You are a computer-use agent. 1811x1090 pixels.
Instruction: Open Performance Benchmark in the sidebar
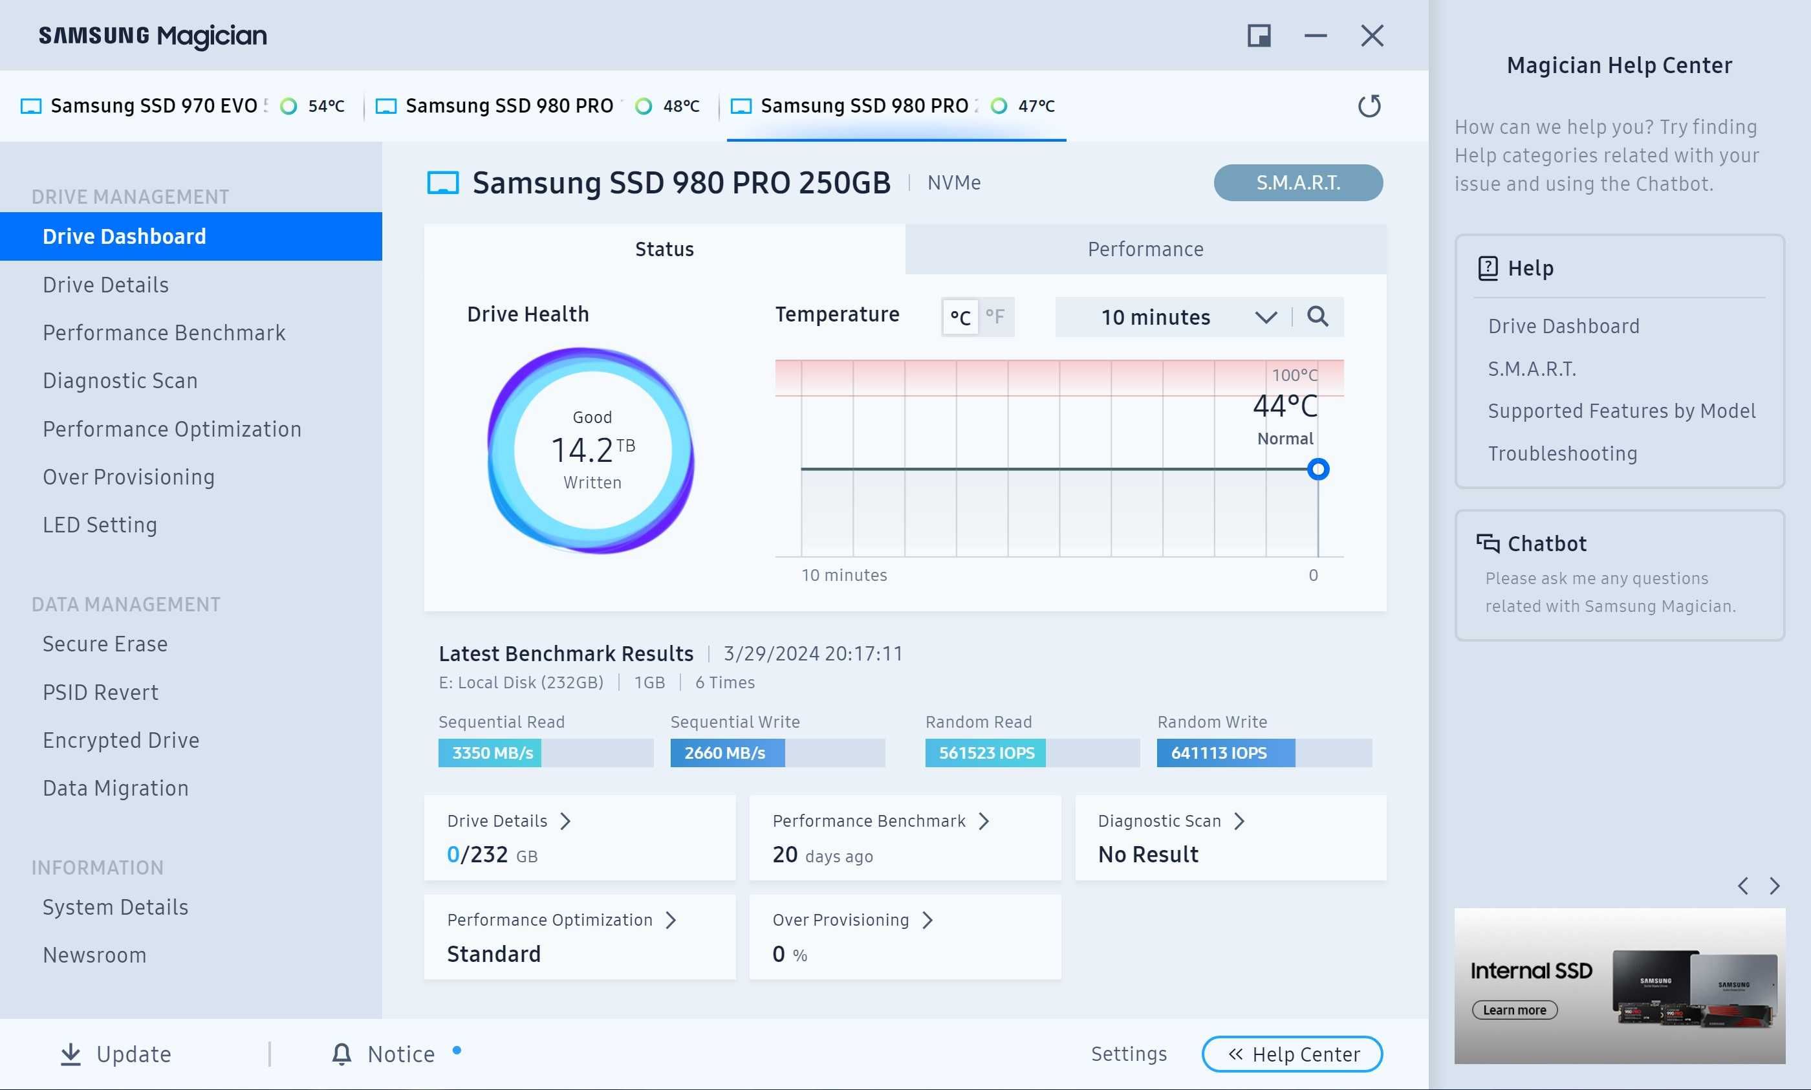[191, 332]
